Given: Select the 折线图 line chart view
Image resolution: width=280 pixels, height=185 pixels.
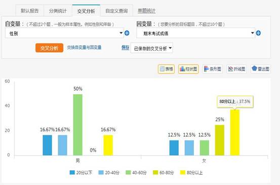Looking at the screenshot, I should tap(236, 69).
